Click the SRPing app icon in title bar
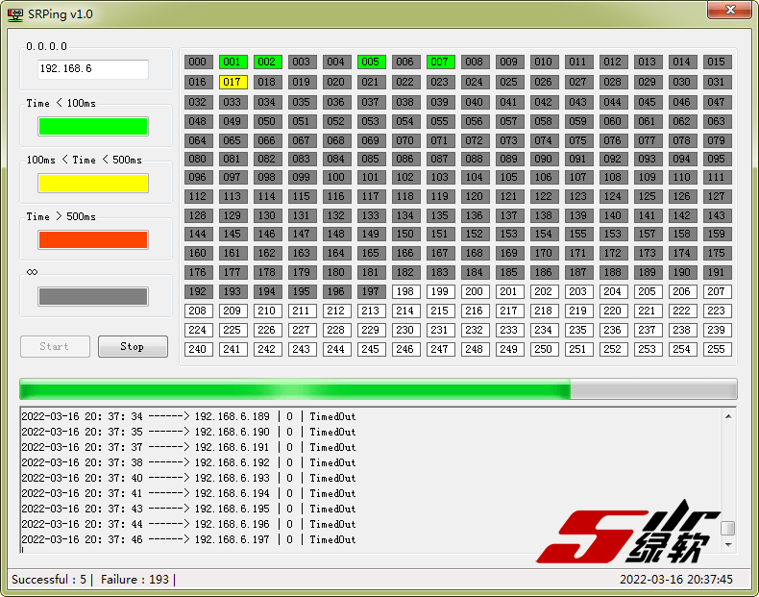This screenshot has width=759, height=597. click(15, 13)
